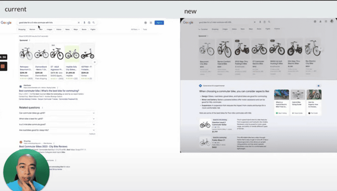The width and height of the screenshot is (337, 191).
Task: Select the Finance chip in new layout
Action: point(277,29)
